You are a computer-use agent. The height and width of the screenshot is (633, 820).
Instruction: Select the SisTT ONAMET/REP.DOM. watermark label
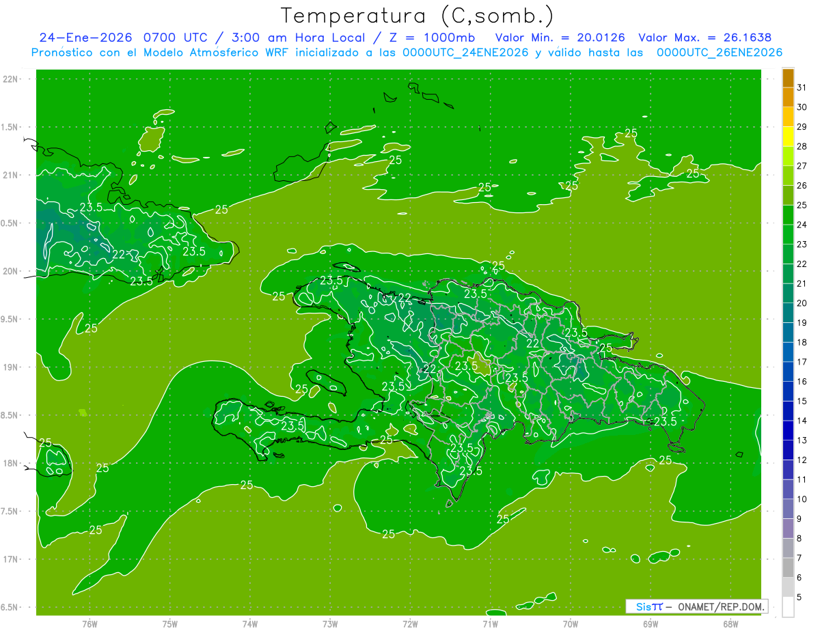click(696, 606)
